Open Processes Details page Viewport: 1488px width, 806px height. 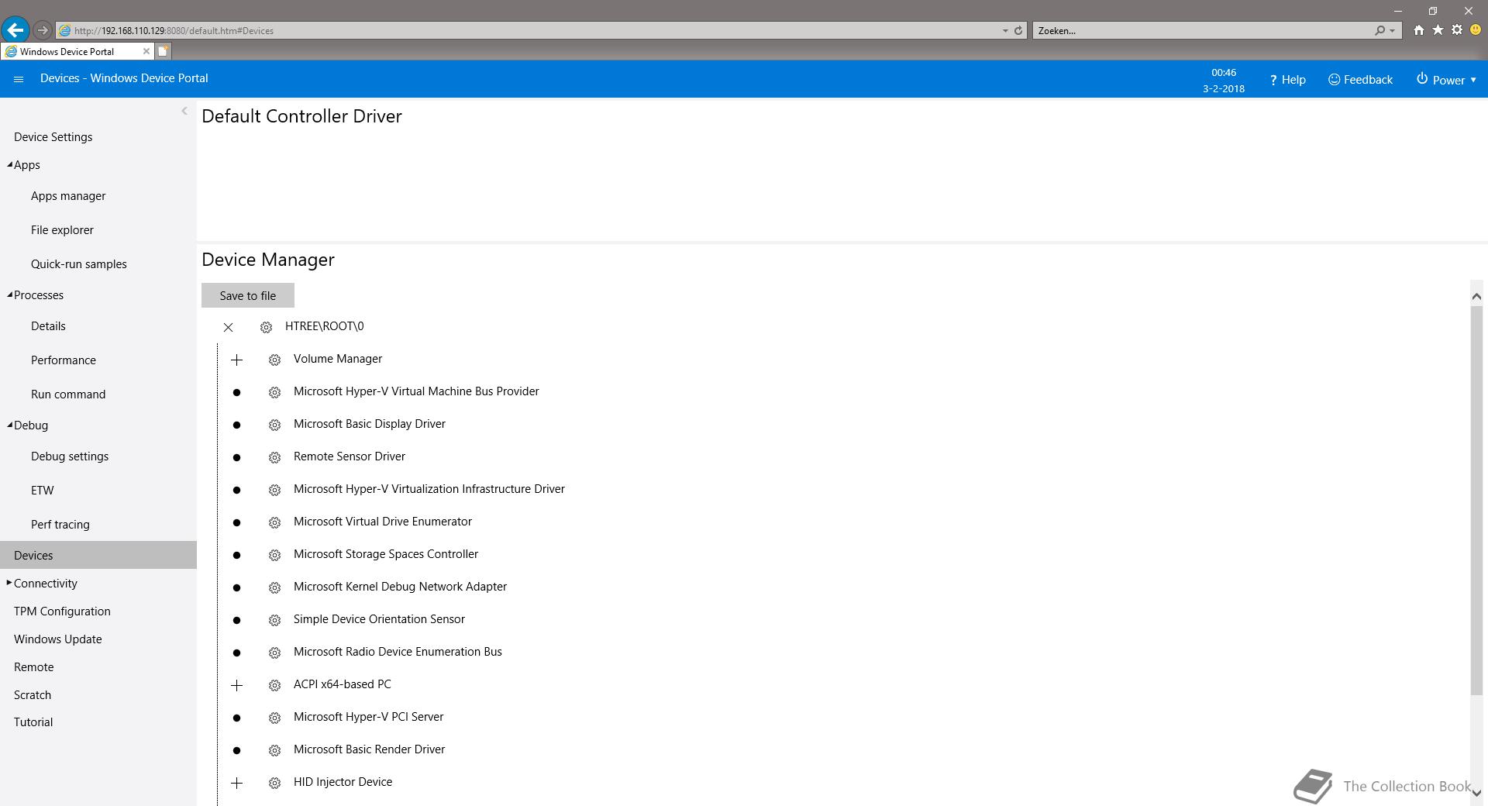(48, 326)
